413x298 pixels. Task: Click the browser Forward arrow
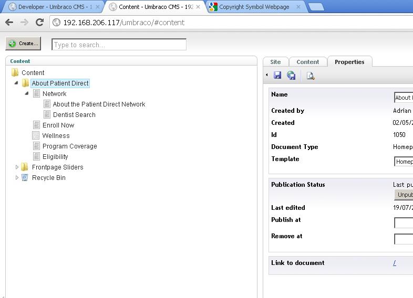tap(24, 23)
